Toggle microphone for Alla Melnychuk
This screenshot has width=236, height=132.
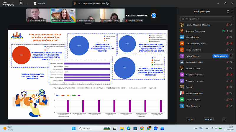coord(227,37)
